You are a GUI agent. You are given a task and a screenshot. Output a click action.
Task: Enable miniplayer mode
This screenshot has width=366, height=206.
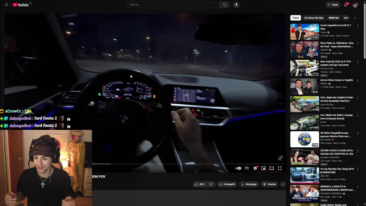click(x=263, y=168)
